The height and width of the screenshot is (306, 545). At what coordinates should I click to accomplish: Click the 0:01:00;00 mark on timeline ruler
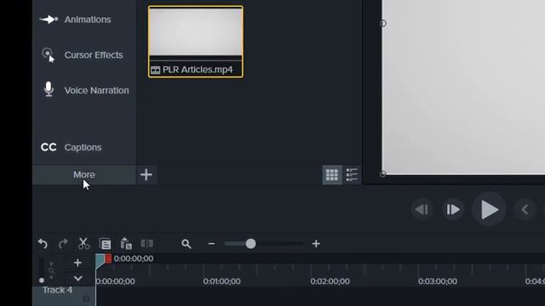pyautogui.click(x=221, y=281)
